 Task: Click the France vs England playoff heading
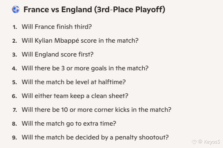click(x=94, y=10)
